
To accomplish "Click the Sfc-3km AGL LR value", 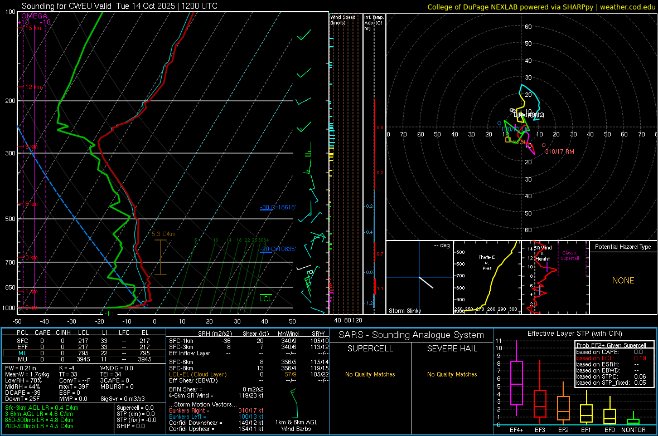I will tap(42, 408).
